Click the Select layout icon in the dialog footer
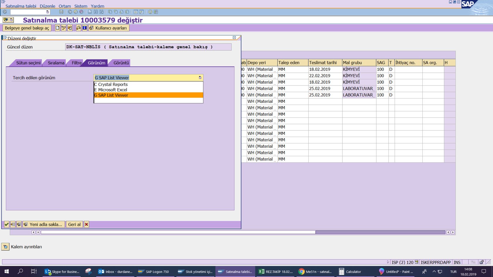The width and height of the screenshot is (493, 277). (x=13, y=224)
